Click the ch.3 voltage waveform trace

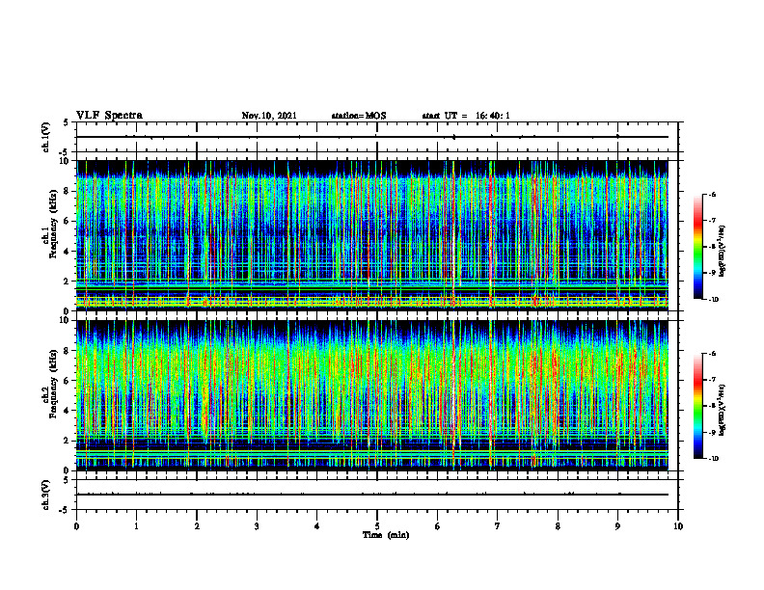pos(372,495)
